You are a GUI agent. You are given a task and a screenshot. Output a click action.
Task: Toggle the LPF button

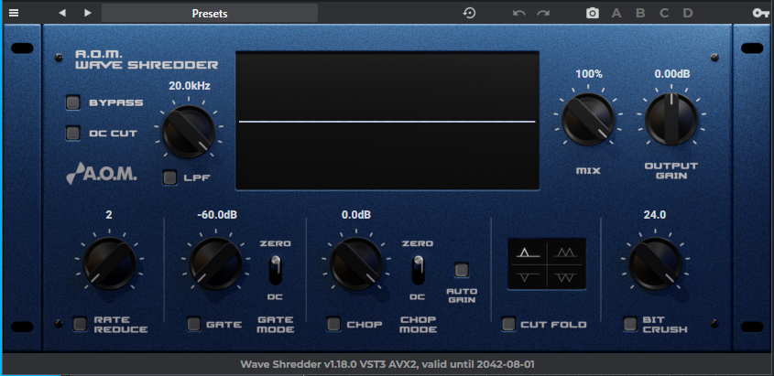pyautogui.click(x=169, y=177)
